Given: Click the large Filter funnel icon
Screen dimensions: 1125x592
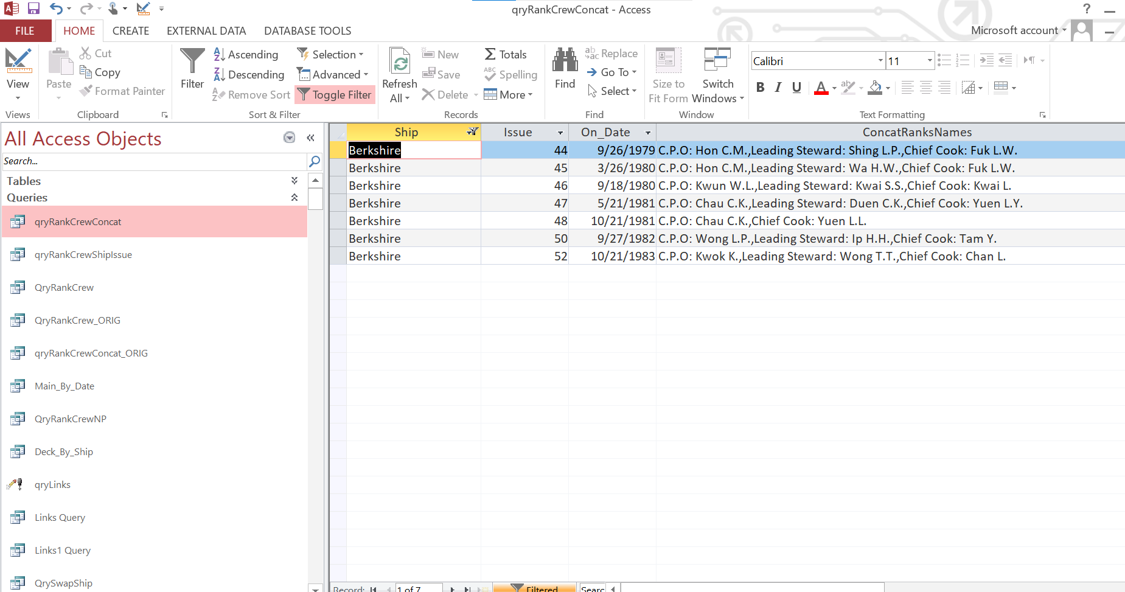Looking at the screenshot, I should 192,61.
